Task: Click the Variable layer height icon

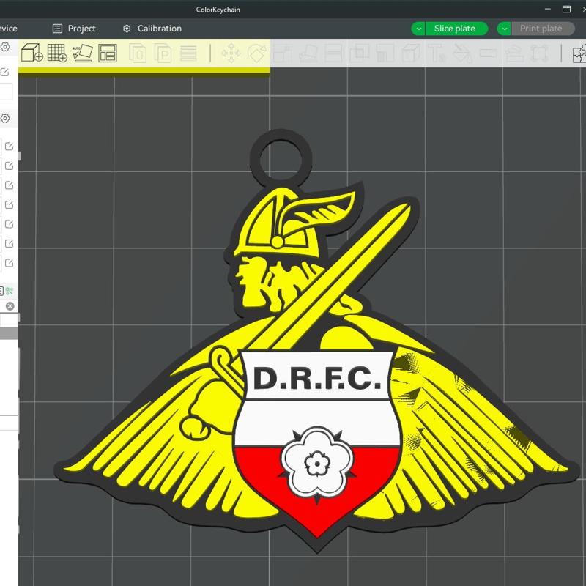Action: coord(188,53)
